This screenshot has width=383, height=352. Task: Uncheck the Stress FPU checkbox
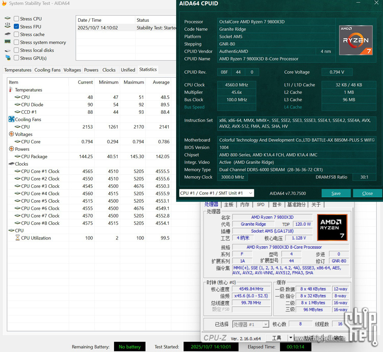tap(16, 27)
